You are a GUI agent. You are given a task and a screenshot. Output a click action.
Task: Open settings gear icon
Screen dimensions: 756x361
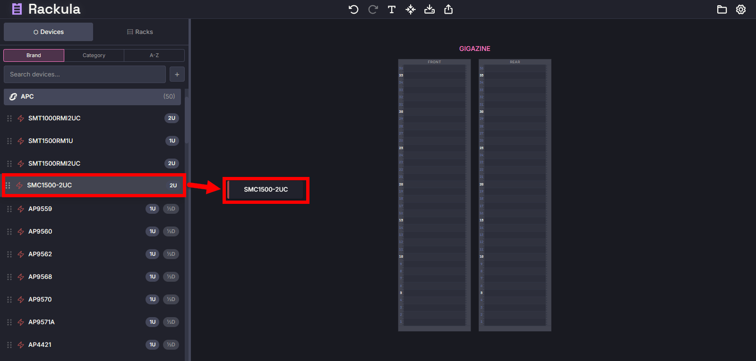tap(741, 9)
